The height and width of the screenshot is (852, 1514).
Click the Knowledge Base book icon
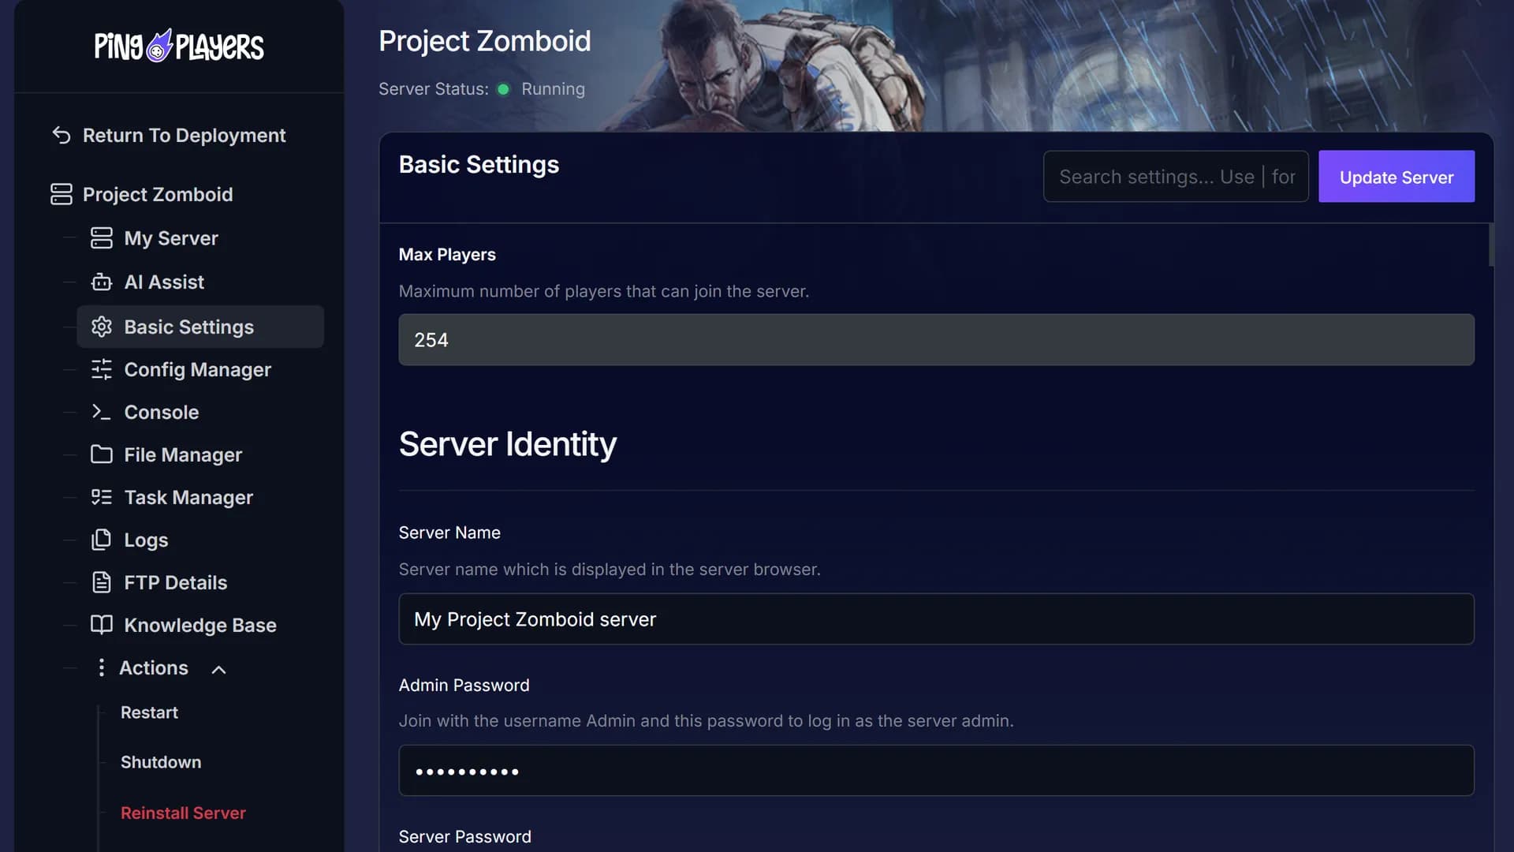(102, 625)
